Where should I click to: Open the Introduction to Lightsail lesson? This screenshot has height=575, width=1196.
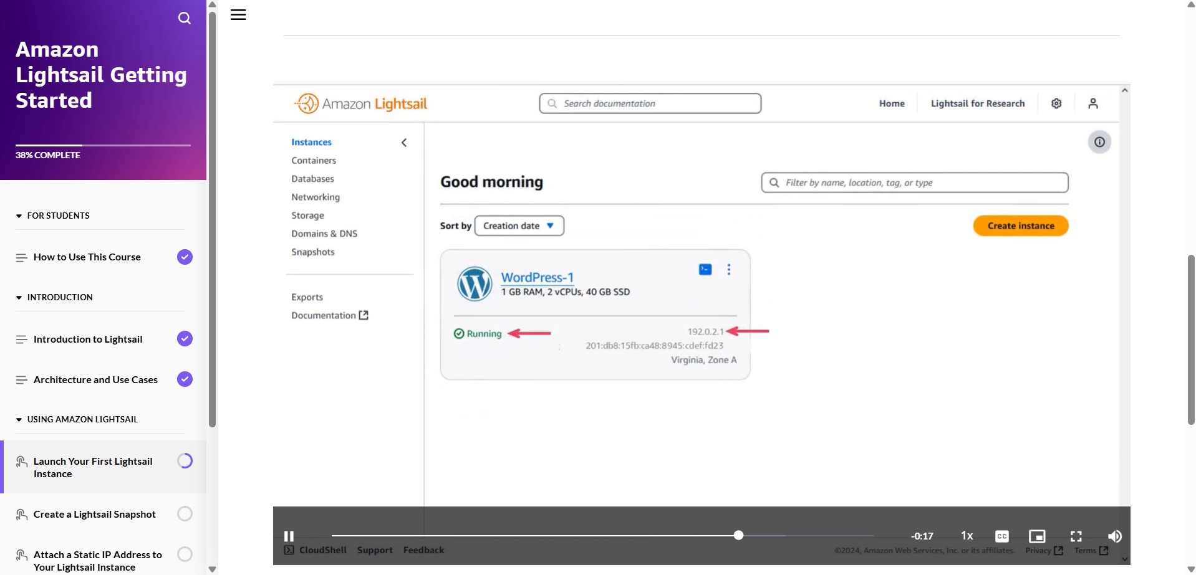coord(88,339)
